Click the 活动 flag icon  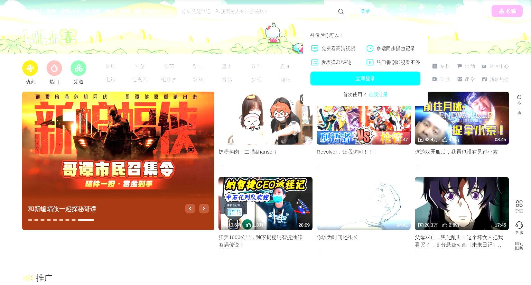point(460,66)
